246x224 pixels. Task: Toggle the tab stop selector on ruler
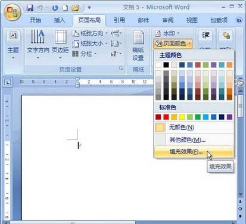(x=8, y=82)
